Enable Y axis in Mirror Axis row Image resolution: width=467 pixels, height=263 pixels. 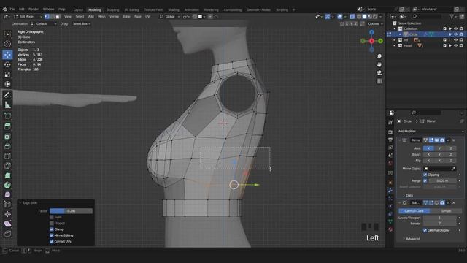(439, 148)
